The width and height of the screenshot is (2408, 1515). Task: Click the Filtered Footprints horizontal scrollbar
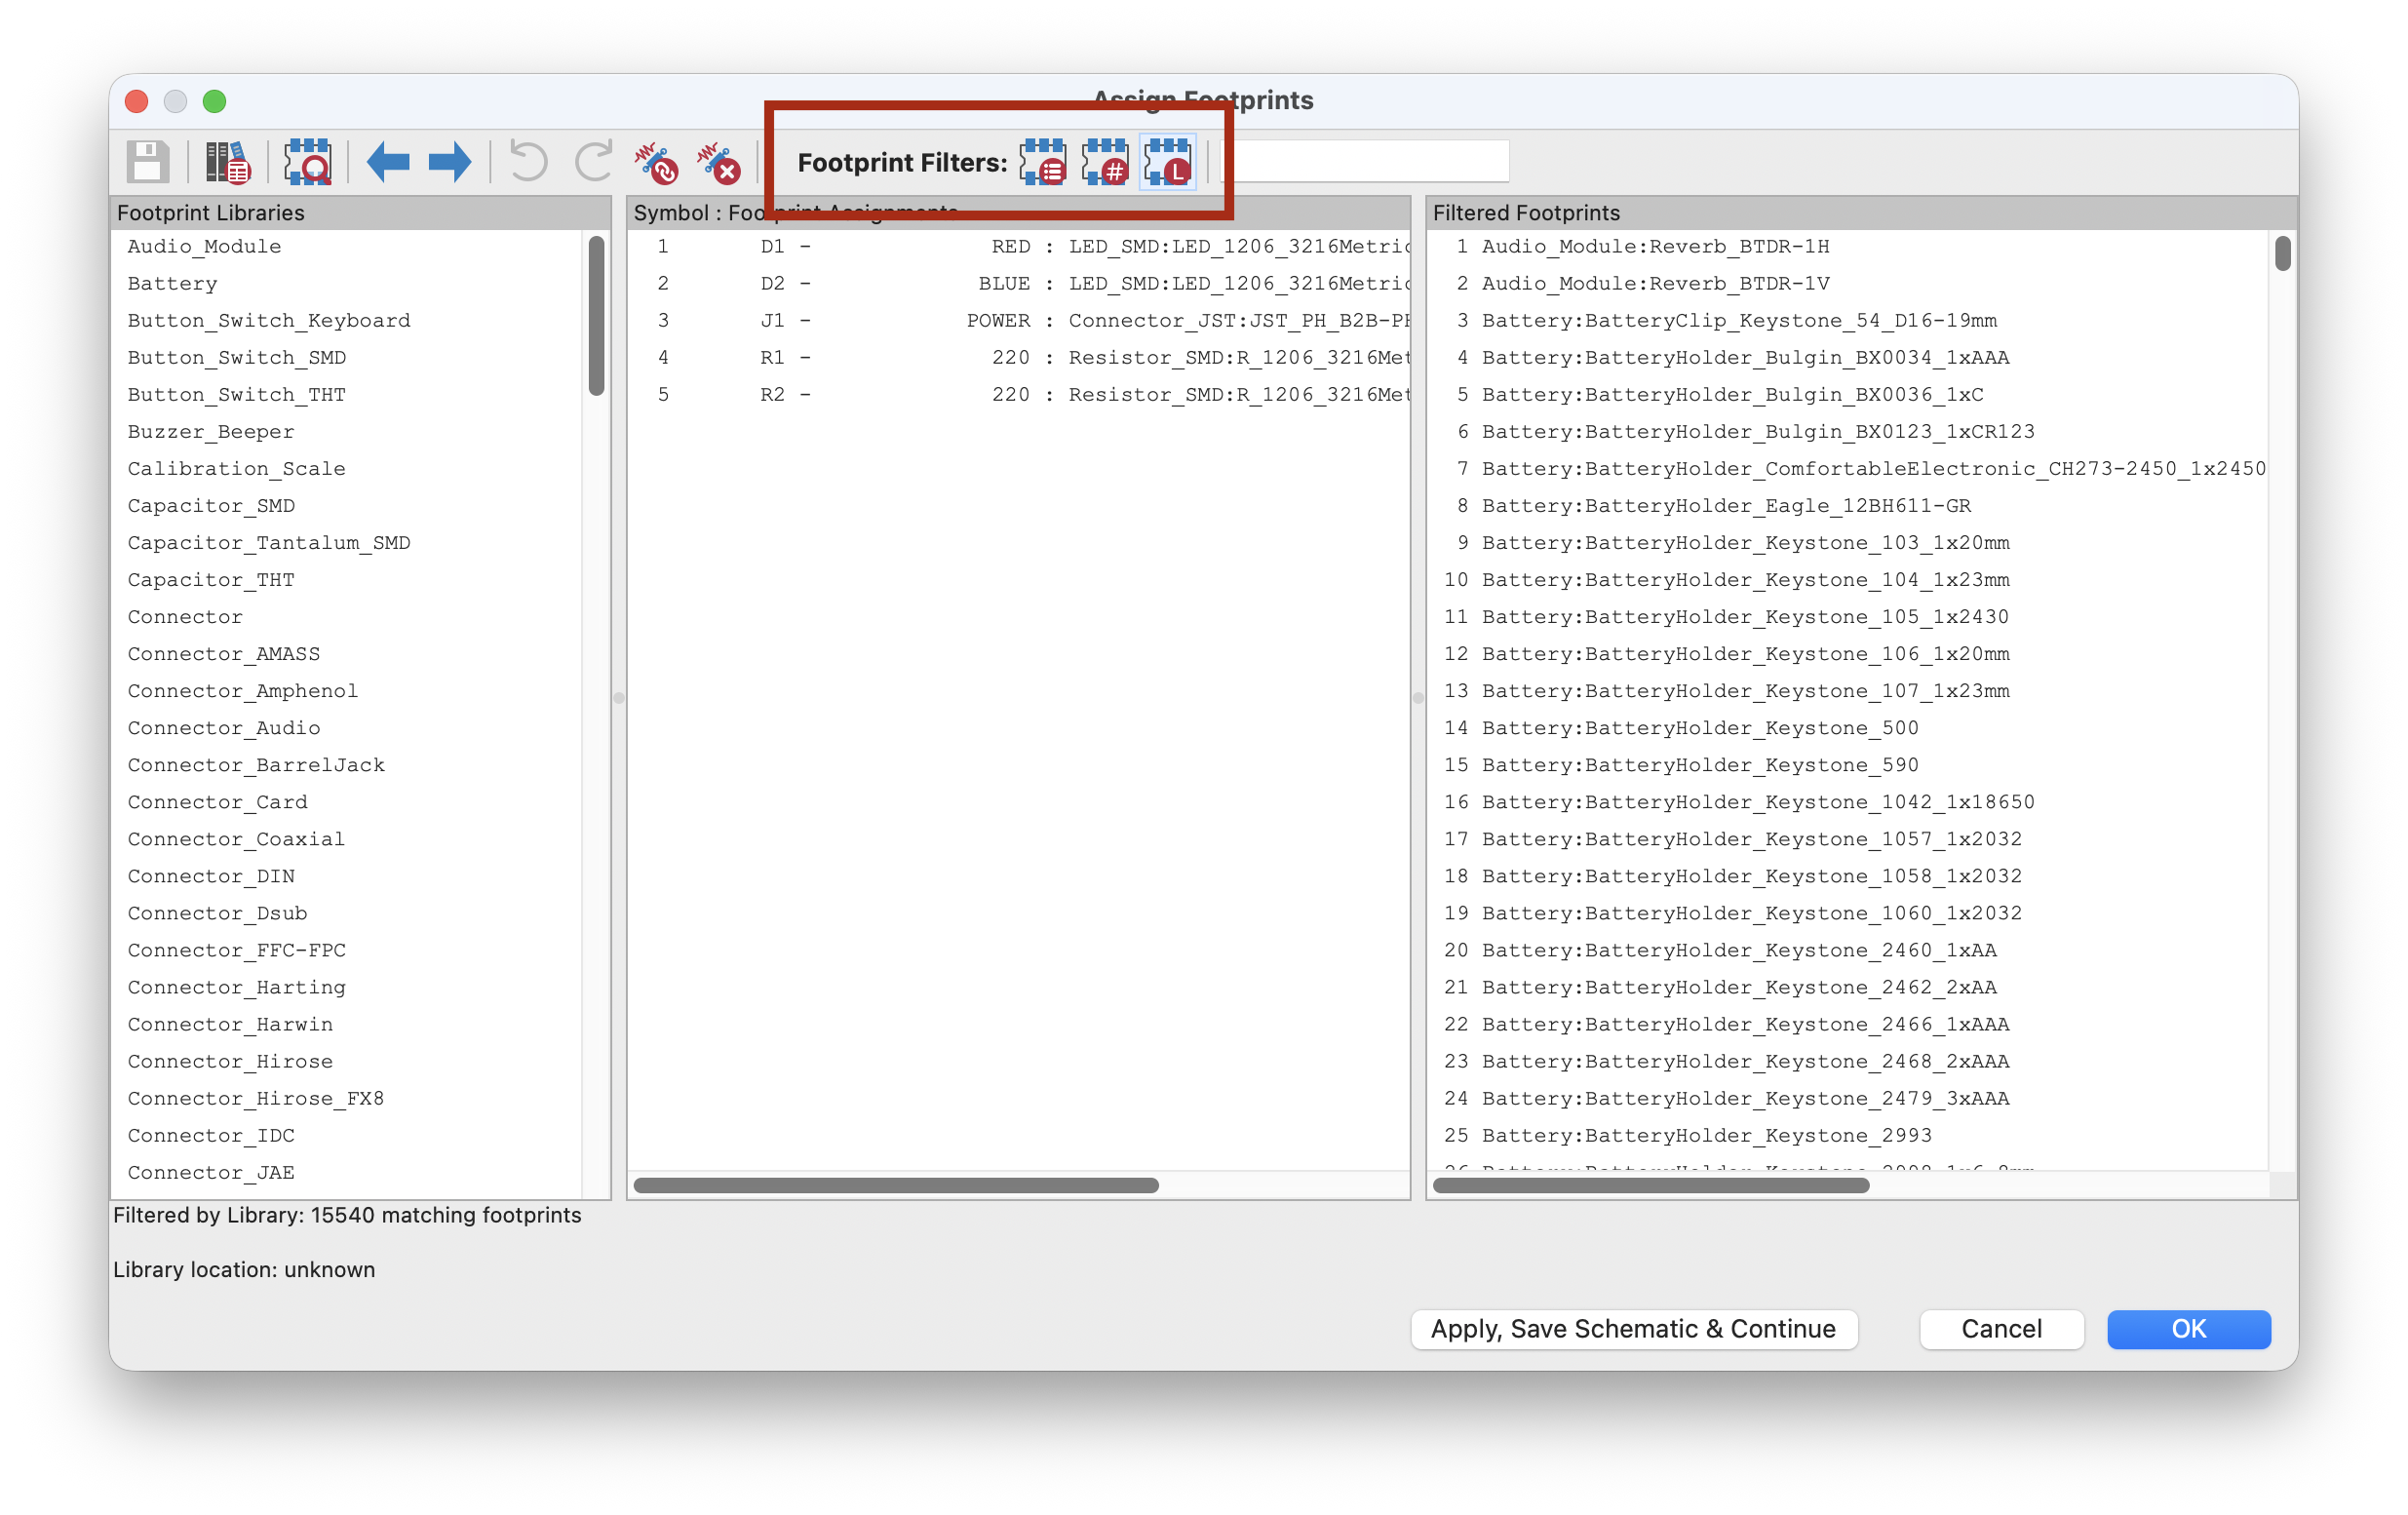click(1650, 1186)
